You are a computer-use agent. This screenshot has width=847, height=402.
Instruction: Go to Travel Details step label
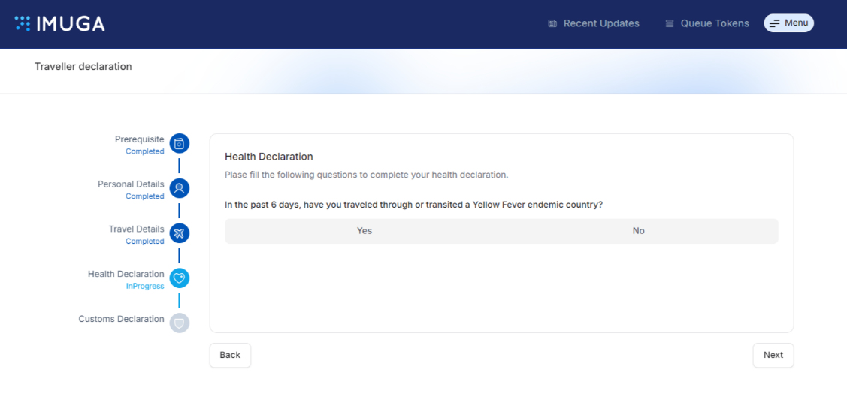(x=136, y=229)
